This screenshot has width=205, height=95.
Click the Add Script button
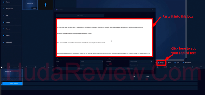point(80,16)
